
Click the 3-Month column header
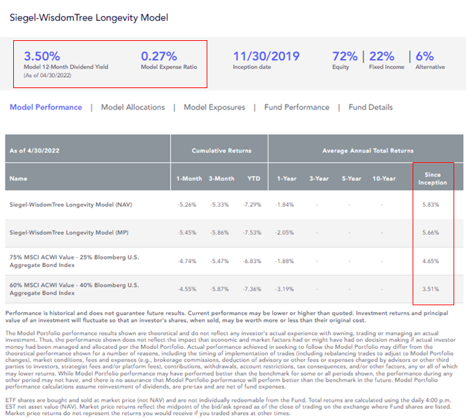(221, 178)
